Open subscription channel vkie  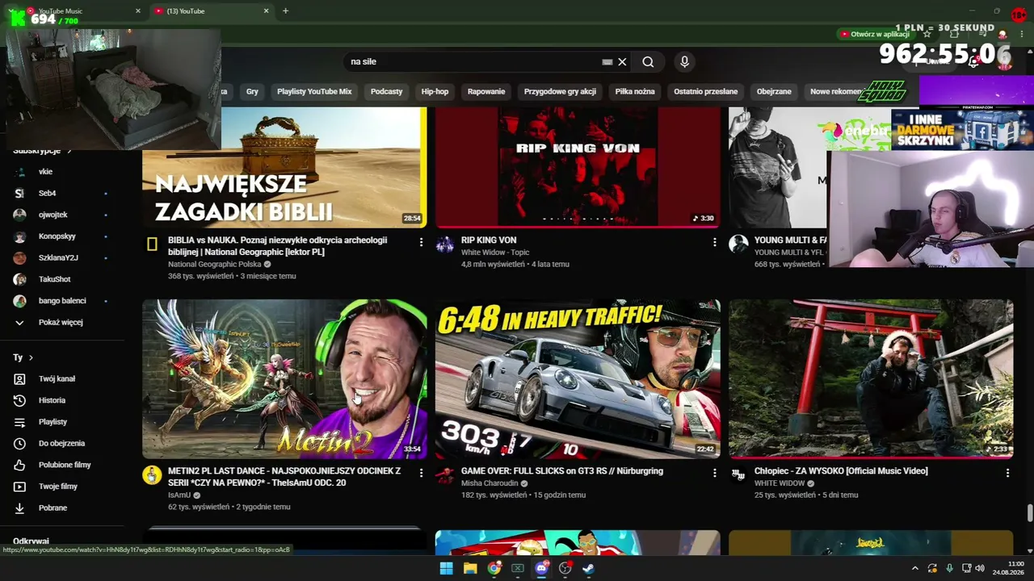click(x=45, y=172)
